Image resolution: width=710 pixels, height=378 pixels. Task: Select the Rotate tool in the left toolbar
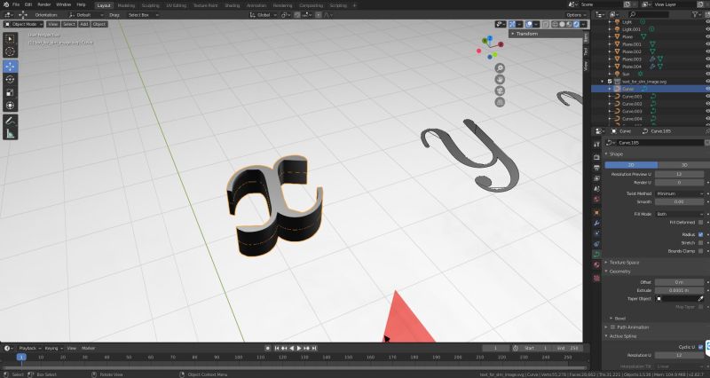click(10, 79)
